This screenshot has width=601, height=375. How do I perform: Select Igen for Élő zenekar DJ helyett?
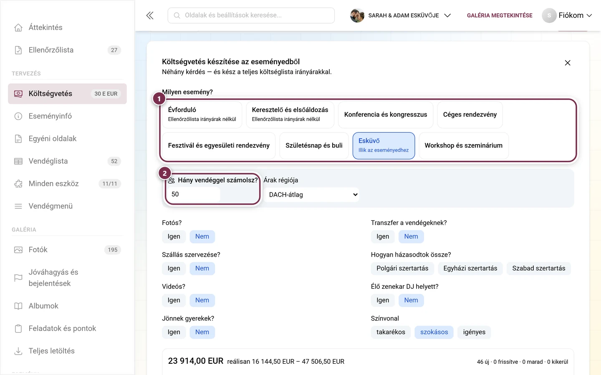pyautogui.click(x=383, y=300)
